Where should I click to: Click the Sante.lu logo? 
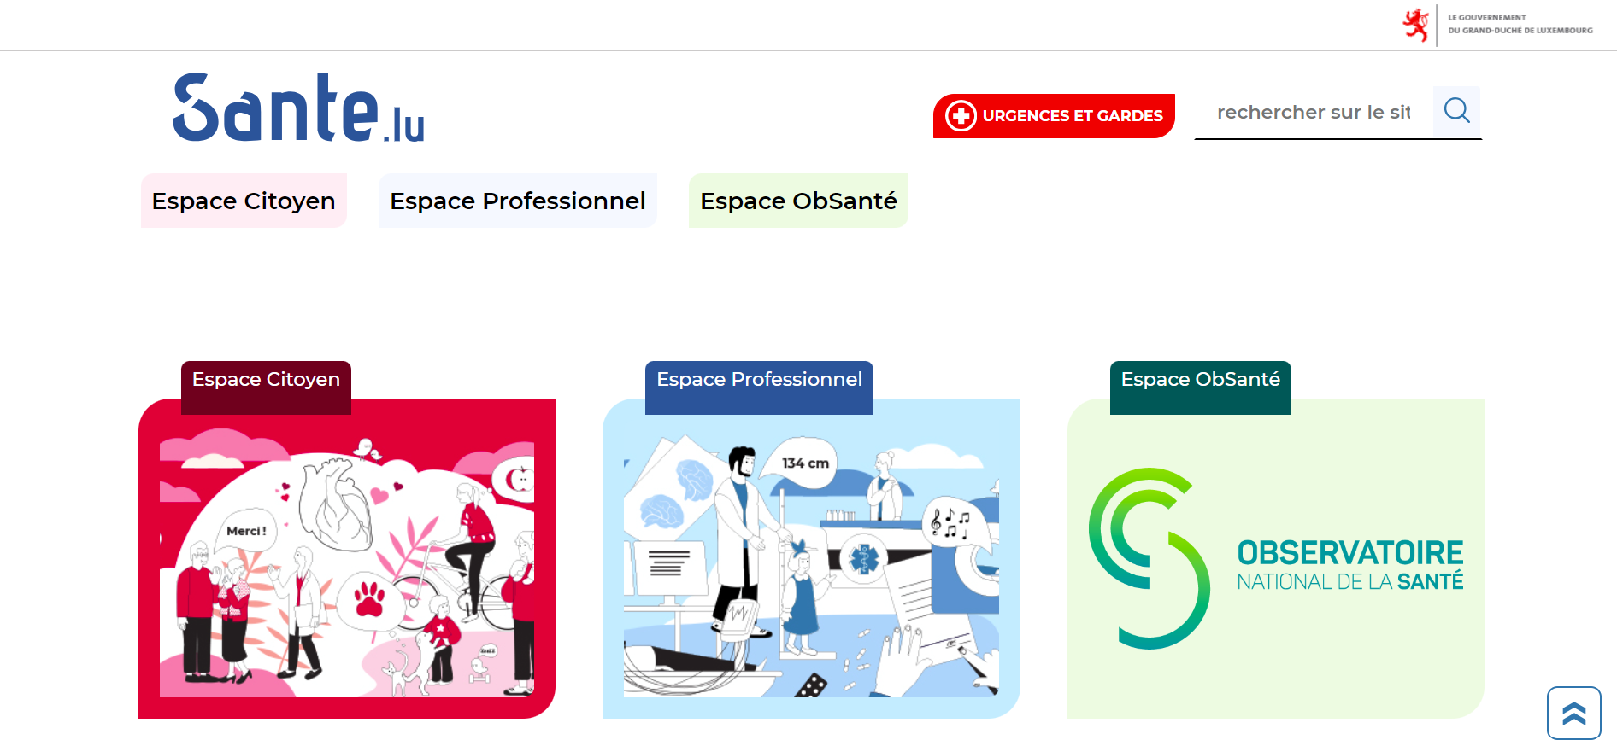click(x=298, y=108)
